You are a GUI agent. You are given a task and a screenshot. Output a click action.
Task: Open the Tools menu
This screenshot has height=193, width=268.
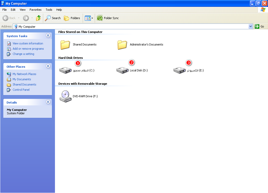coord(49,10)
